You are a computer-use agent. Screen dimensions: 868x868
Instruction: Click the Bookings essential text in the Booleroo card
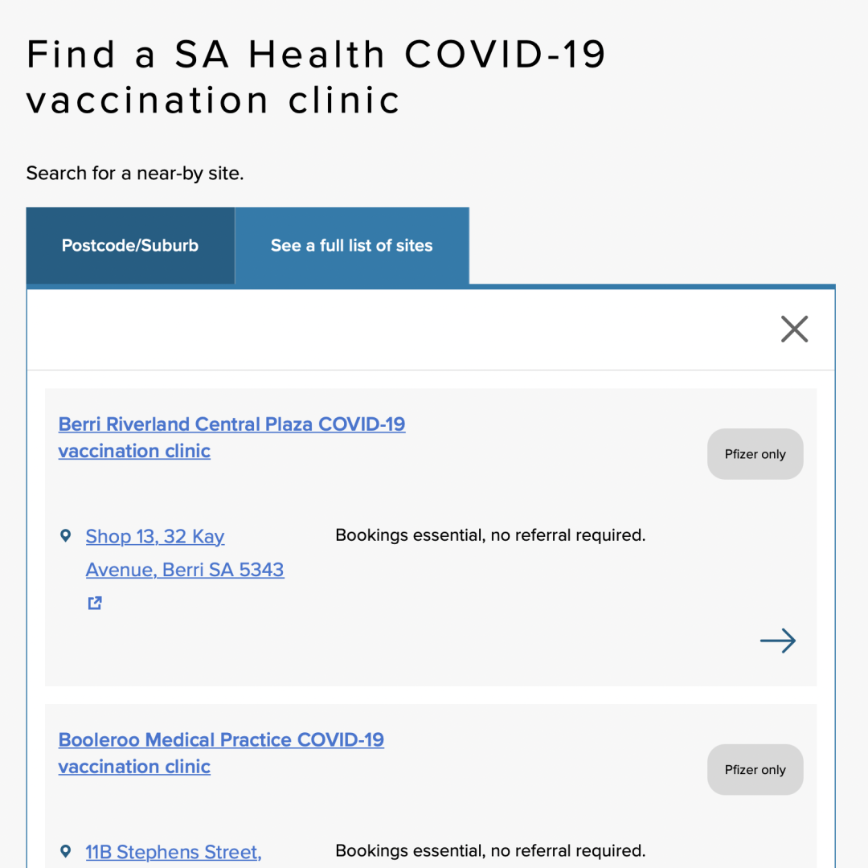click(490, 851)
